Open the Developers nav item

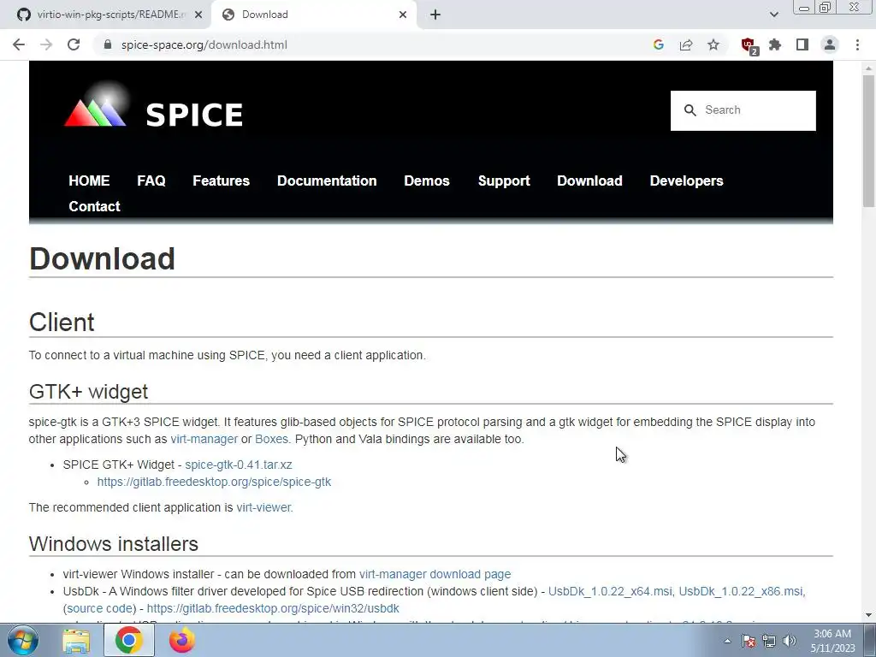tap(687, 181)
